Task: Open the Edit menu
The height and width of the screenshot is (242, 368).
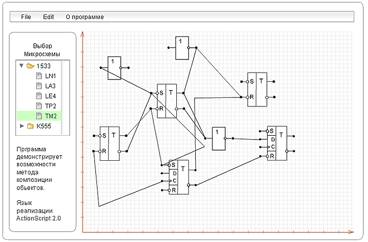Action: (x=49, y=17)
